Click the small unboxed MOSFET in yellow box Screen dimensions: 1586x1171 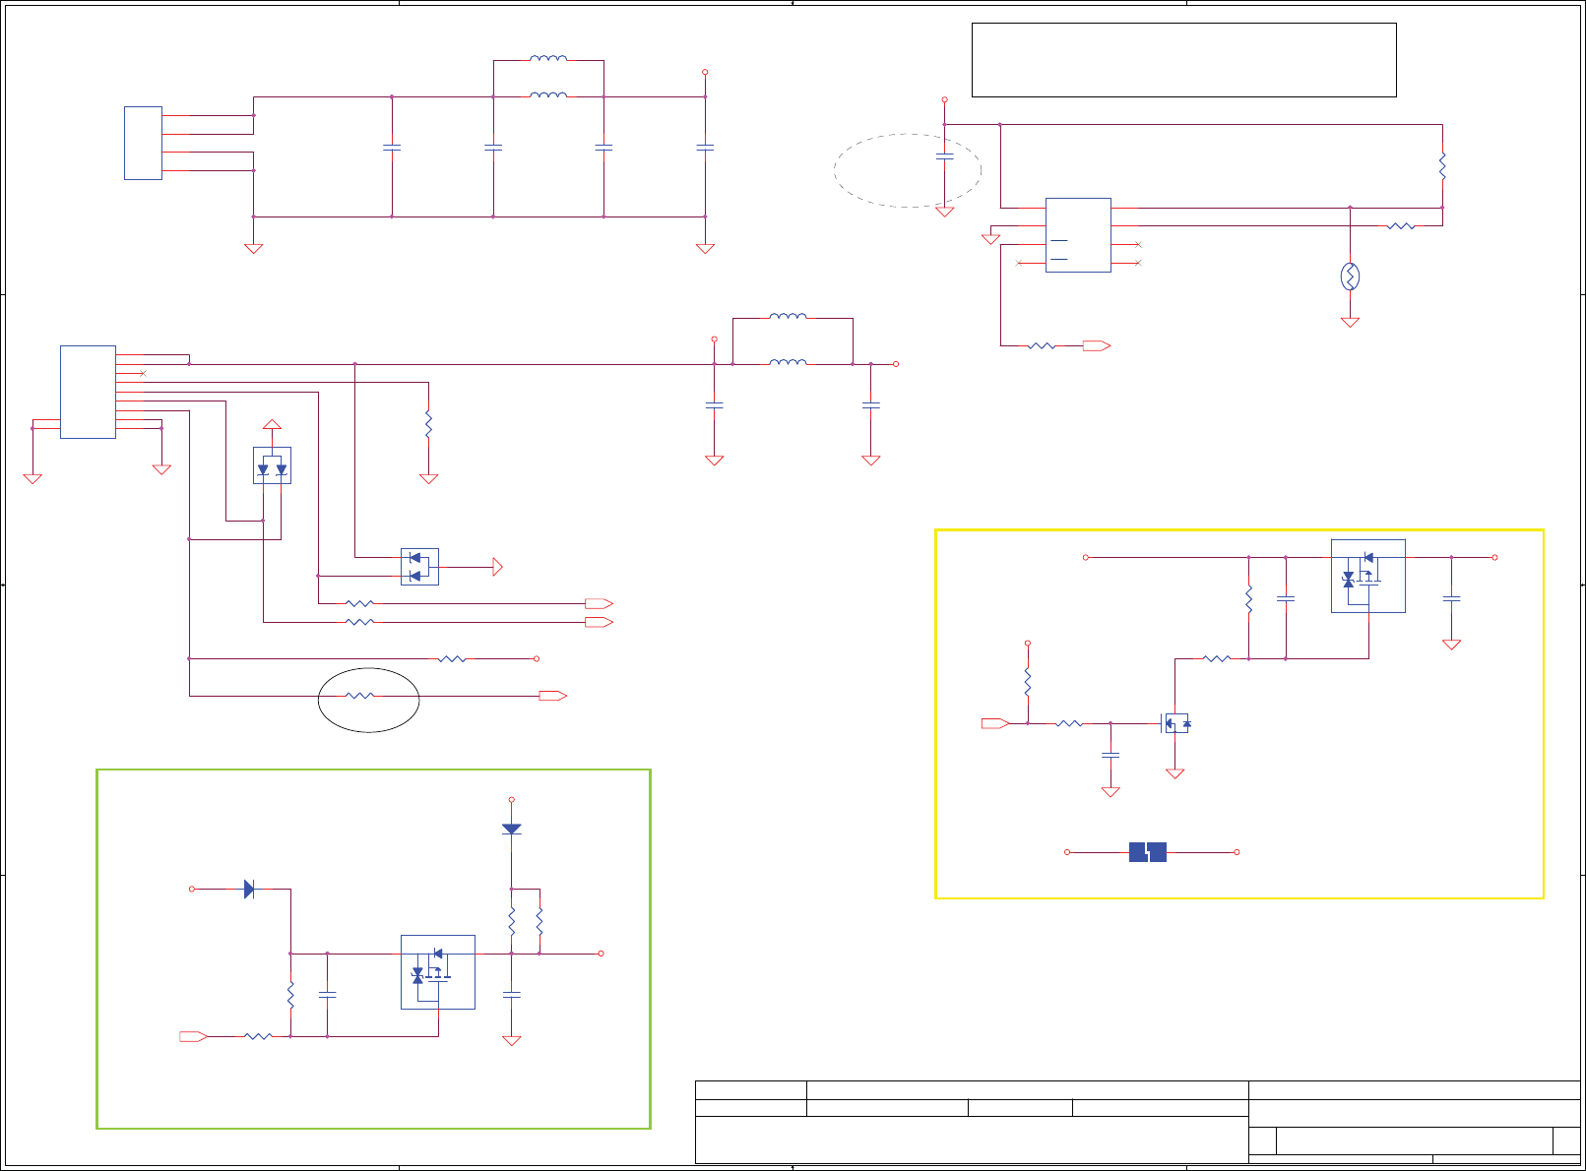(1176, 723)
